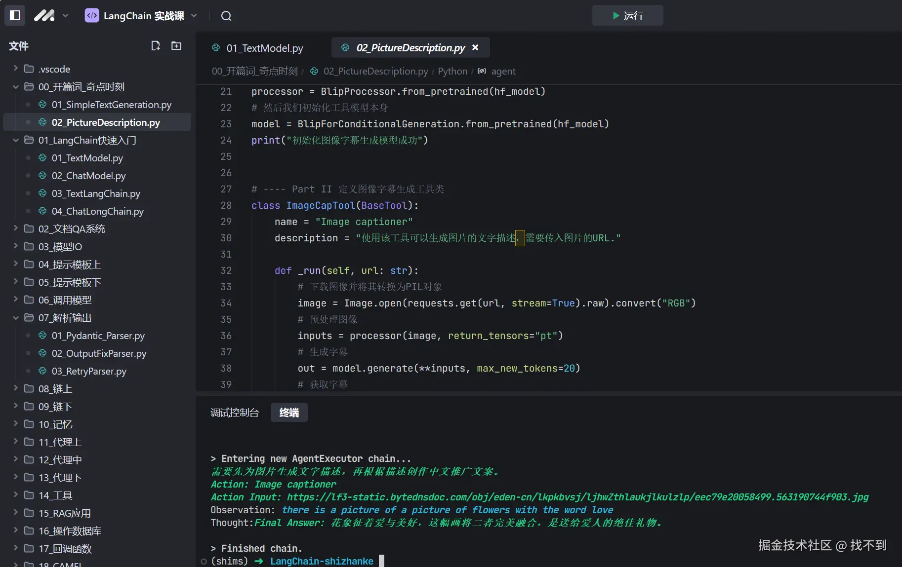The image size is (902, 567).
Task: Switch to the 调试控制台 tab
Action: click(x=235, y=413)
